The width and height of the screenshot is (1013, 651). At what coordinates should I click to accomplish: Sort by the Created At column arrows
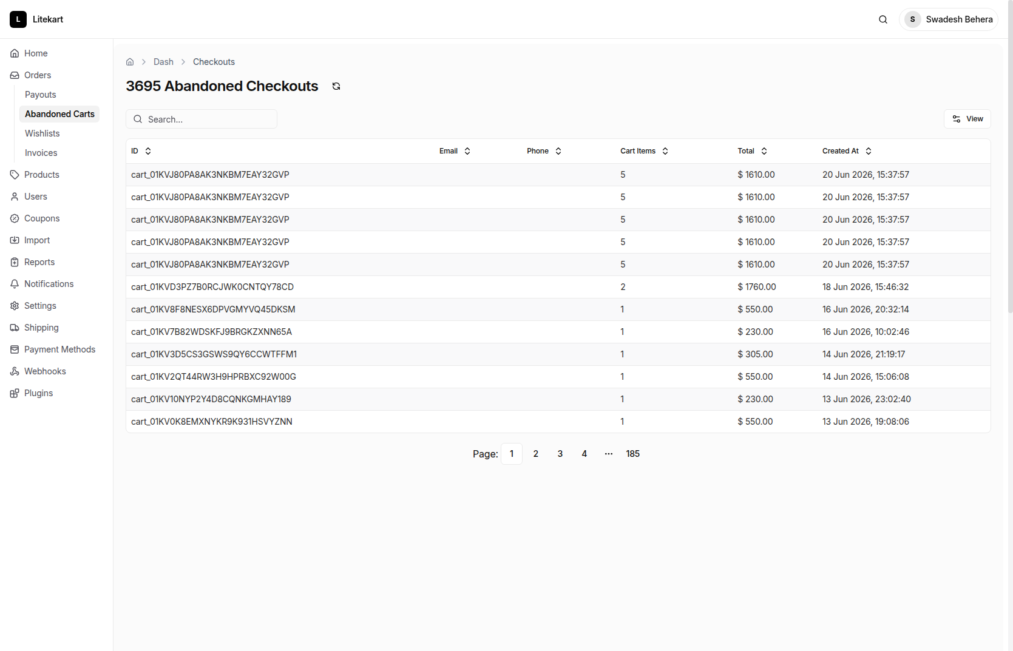click(869, 151)
